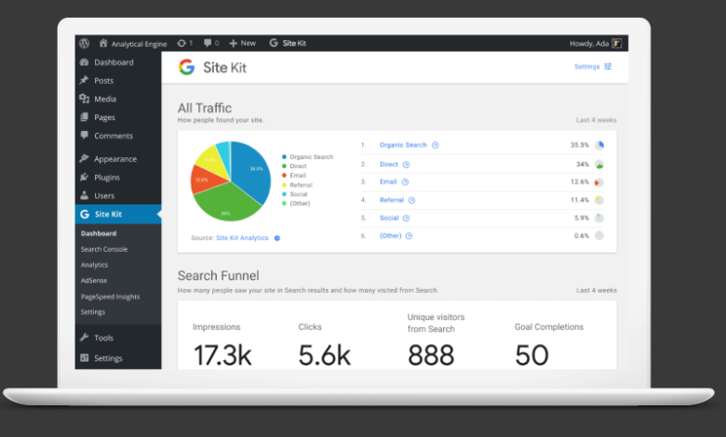Open Site Kit from the admin bar

pyautogui.click(x=288, y=43)
